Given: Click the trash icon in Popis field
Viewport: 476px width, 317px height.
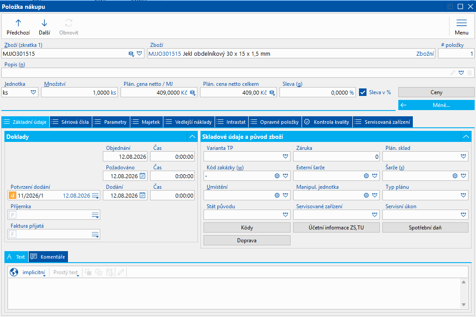Looking at the screenshot, I should click(x=470, y=73).
